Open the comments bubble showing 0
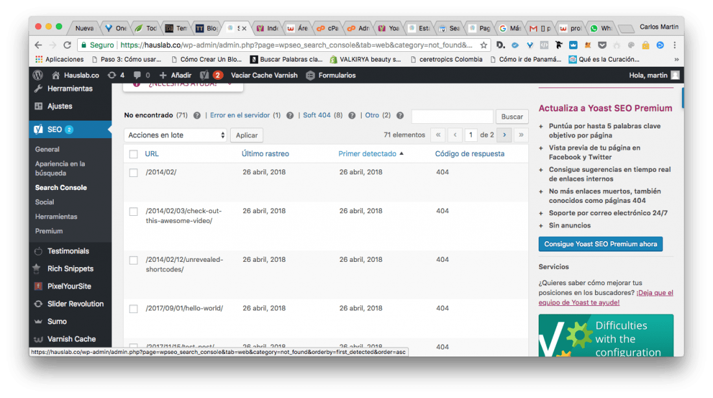The width and height of the screenshot is (713, 398). click(141, 75)
